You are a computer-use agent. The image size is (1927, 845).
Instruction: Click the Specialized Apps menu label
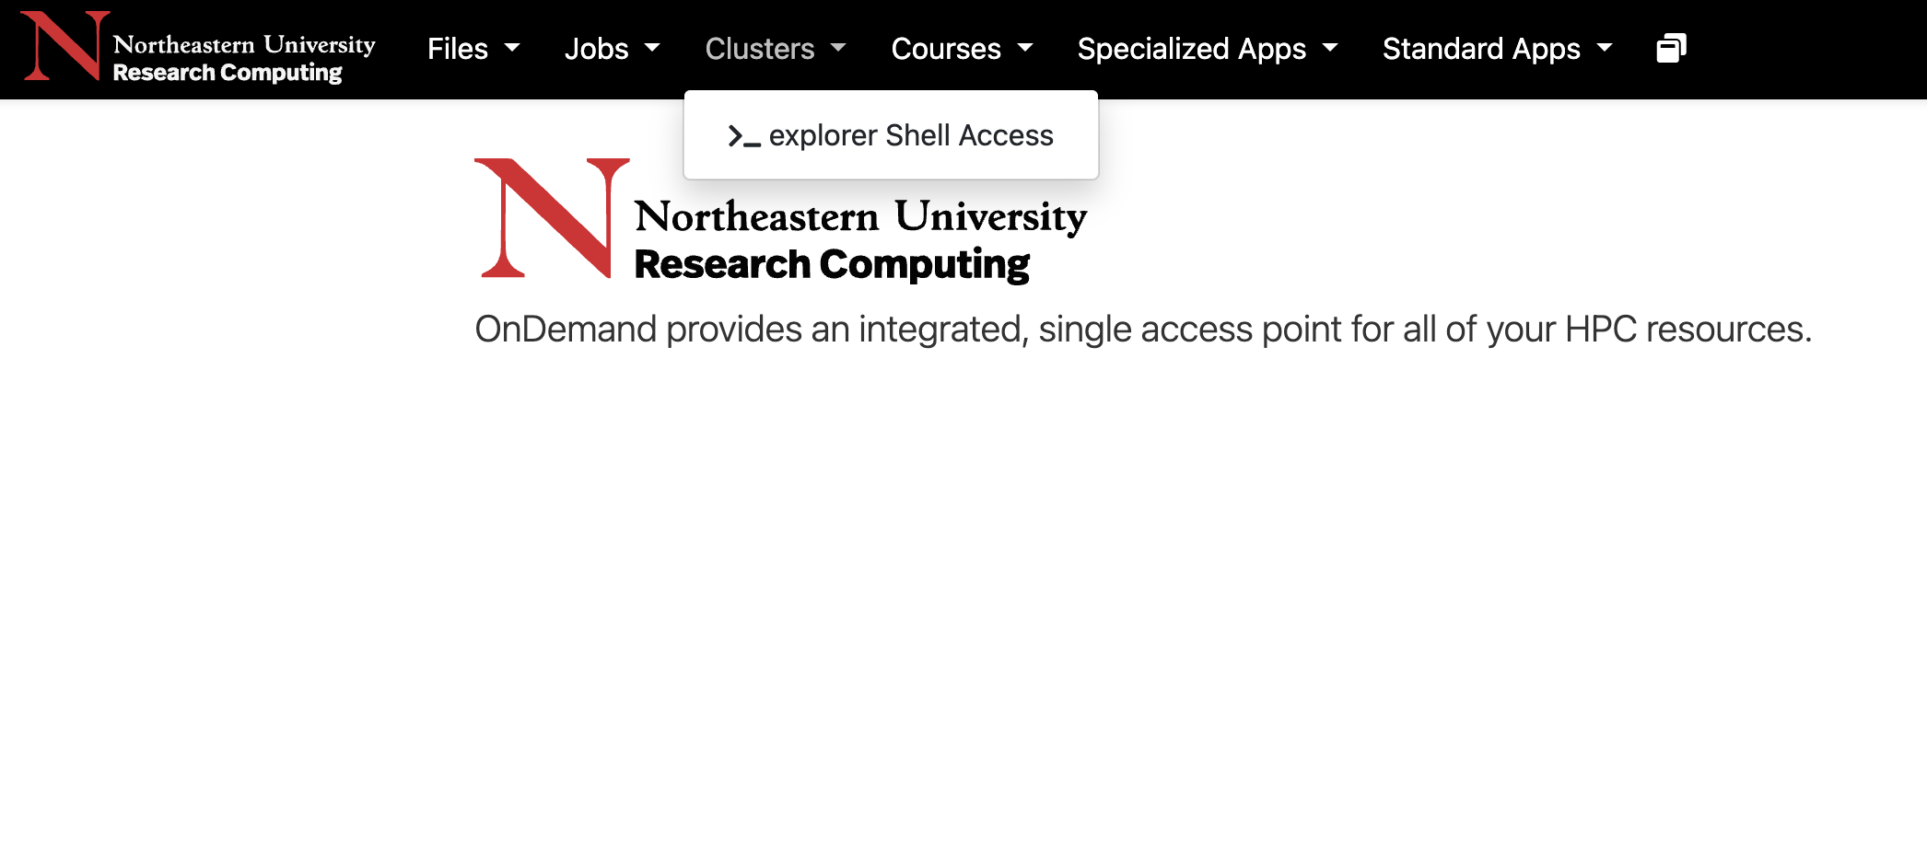[x=1191, y=49]
